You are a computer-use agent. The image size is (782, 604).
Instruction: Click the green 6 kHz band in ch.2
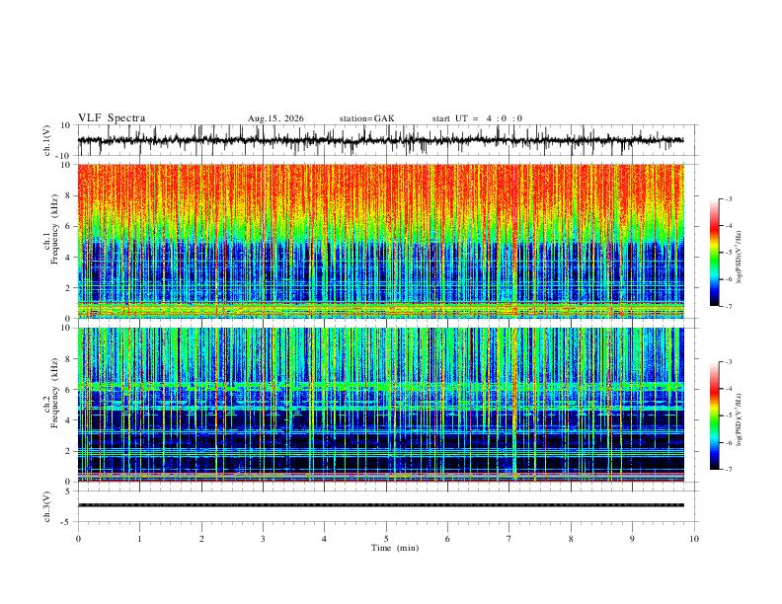coord(381,386)
